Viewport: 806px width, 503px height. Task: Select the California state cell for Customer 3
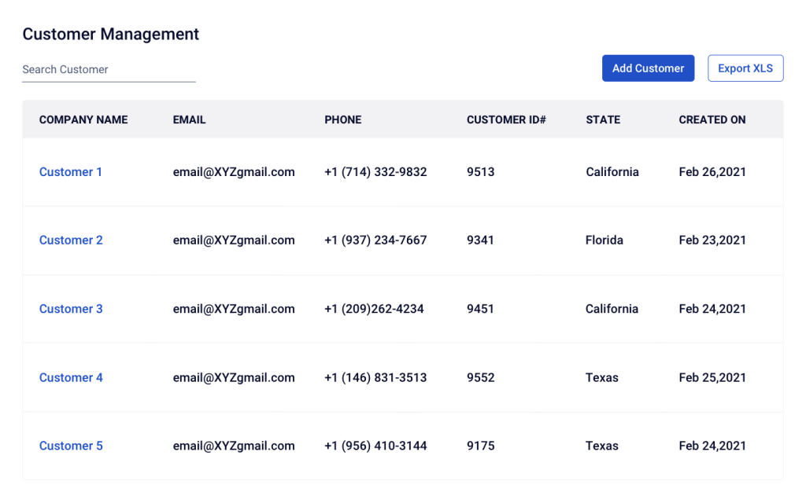tap(612, 308)
